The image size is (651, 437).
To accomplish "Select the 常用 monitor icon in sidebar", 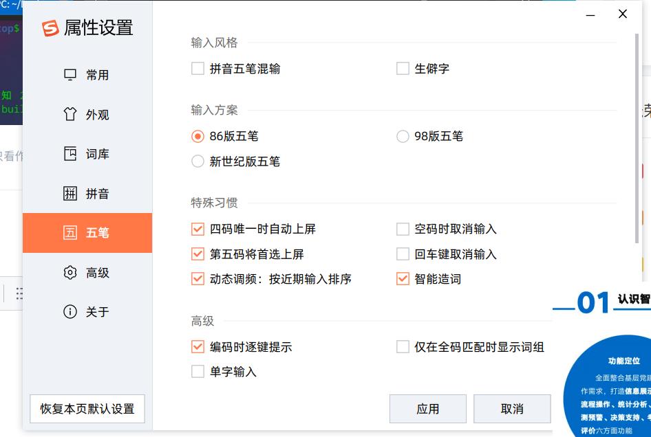I will 70,75.
